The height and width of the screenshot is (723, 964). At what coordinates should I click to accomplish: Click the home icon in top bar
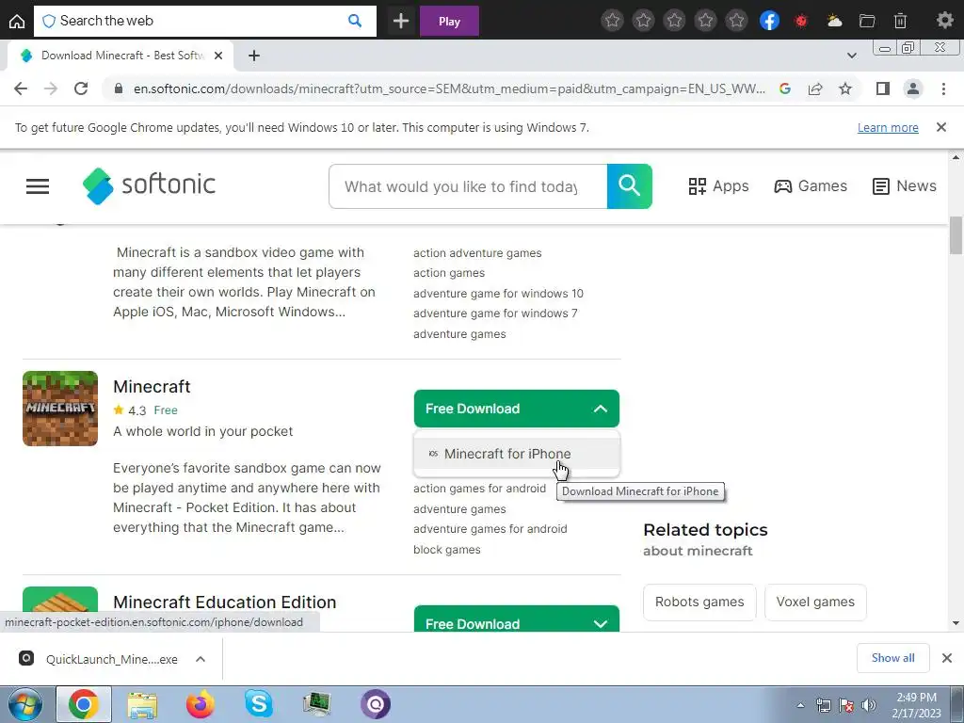pos(17,21)
